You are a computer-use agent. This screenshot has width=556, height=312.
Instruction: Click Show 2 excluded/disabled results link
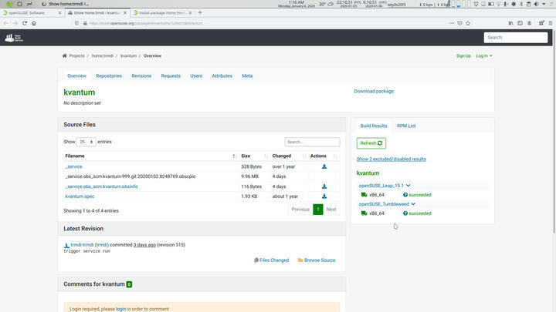pyautogui.click(x=391, y=159)
